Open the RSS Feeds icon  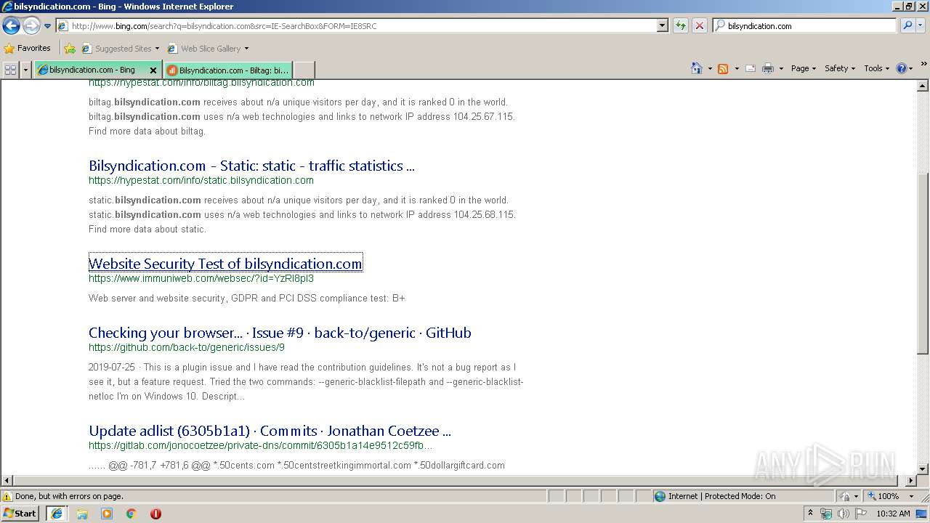click(x=723, y=68)
